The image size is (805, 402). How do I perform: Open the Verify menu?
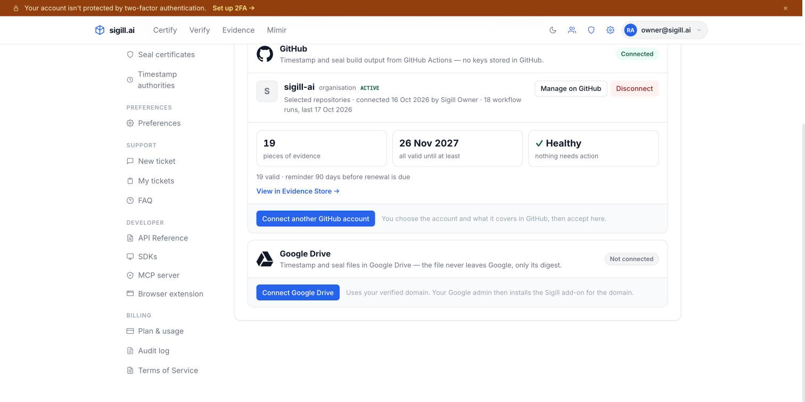click(200, 30)
